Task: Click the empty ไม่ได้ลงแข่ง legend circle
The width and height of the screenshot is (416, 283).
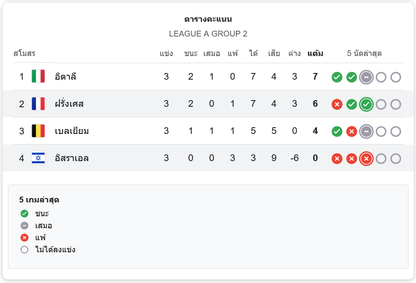Action: 24,250
